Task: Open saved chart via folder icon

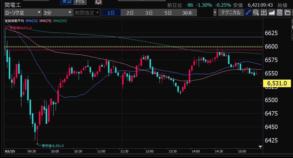Action: [x=287, y=12]
